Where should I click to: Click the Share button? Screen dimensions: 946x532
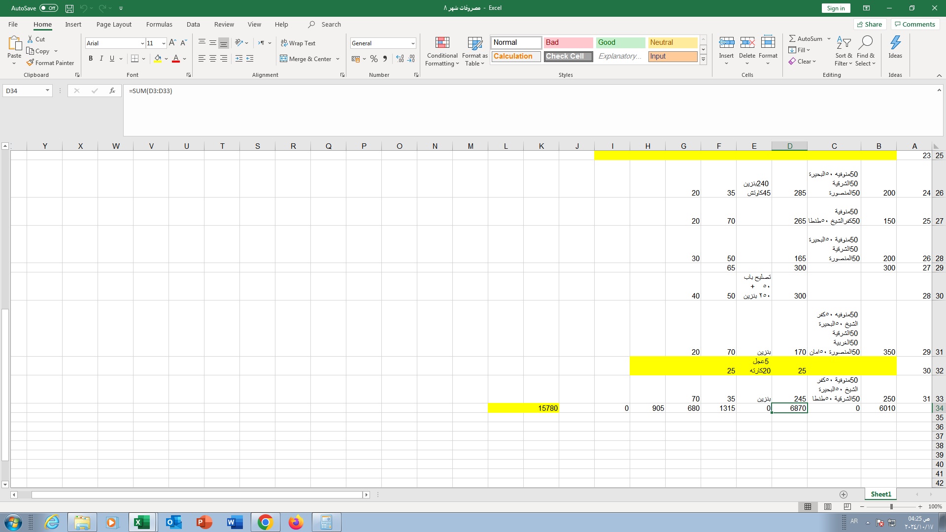click(x=870, y=24)
